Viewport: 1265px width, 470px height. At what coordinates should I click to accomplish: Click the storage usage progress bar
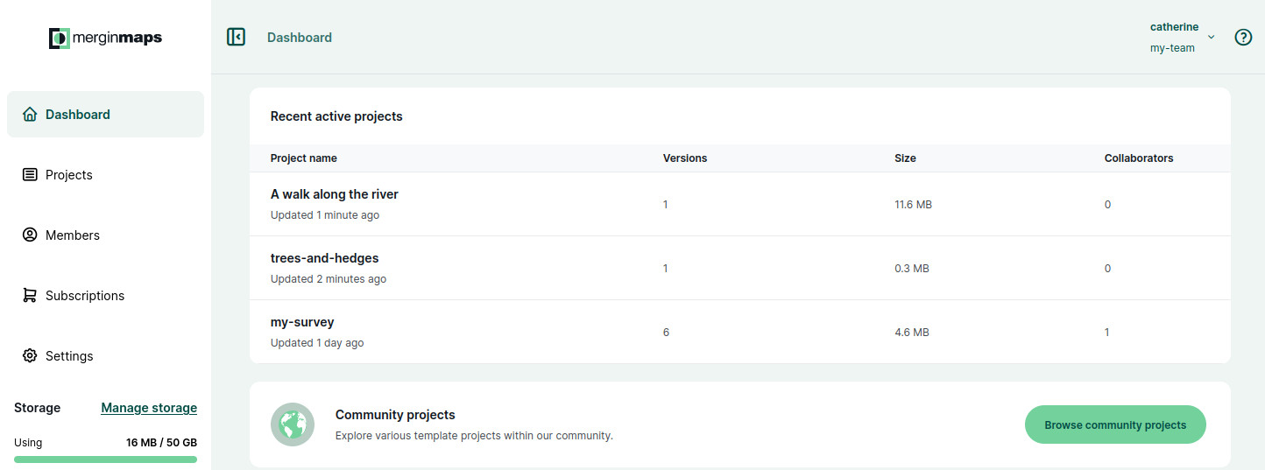tap(105, 459)
